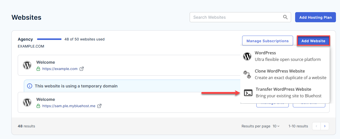Screen dimensions: 340x139
Task: Click the Agency plan name
Action: click(25, 39)
